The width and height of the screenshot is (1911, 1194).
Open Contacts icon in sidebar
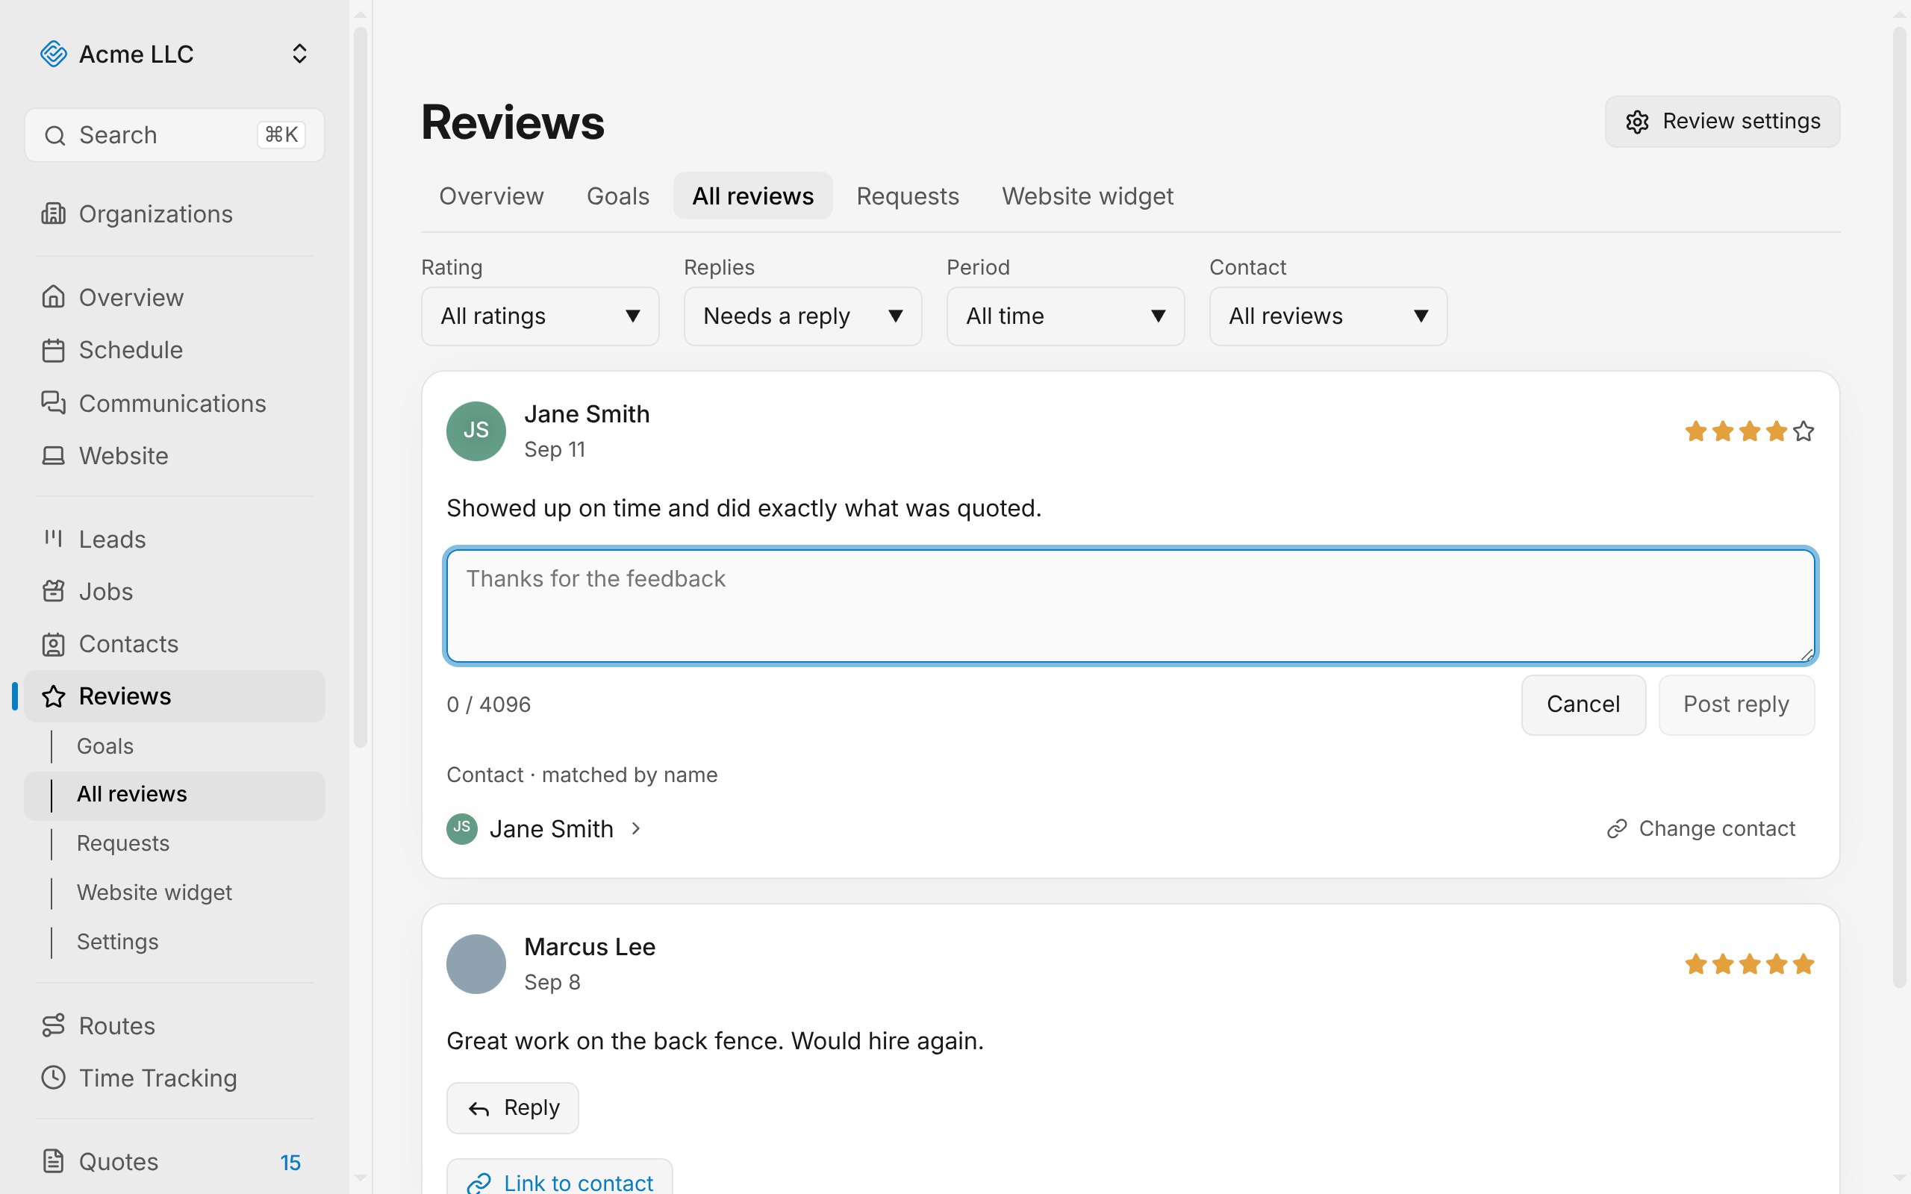click(x=54, y=644)
